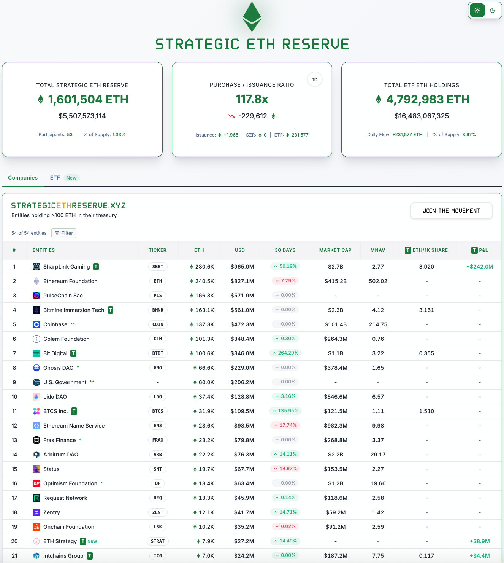Click the JOIN THE MOVEMENT button
This screenshot has height=563, width=504.
[x=452, y=211]
